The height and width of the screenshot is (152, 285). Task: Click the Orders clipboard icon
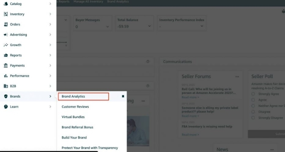coord(6,24)
